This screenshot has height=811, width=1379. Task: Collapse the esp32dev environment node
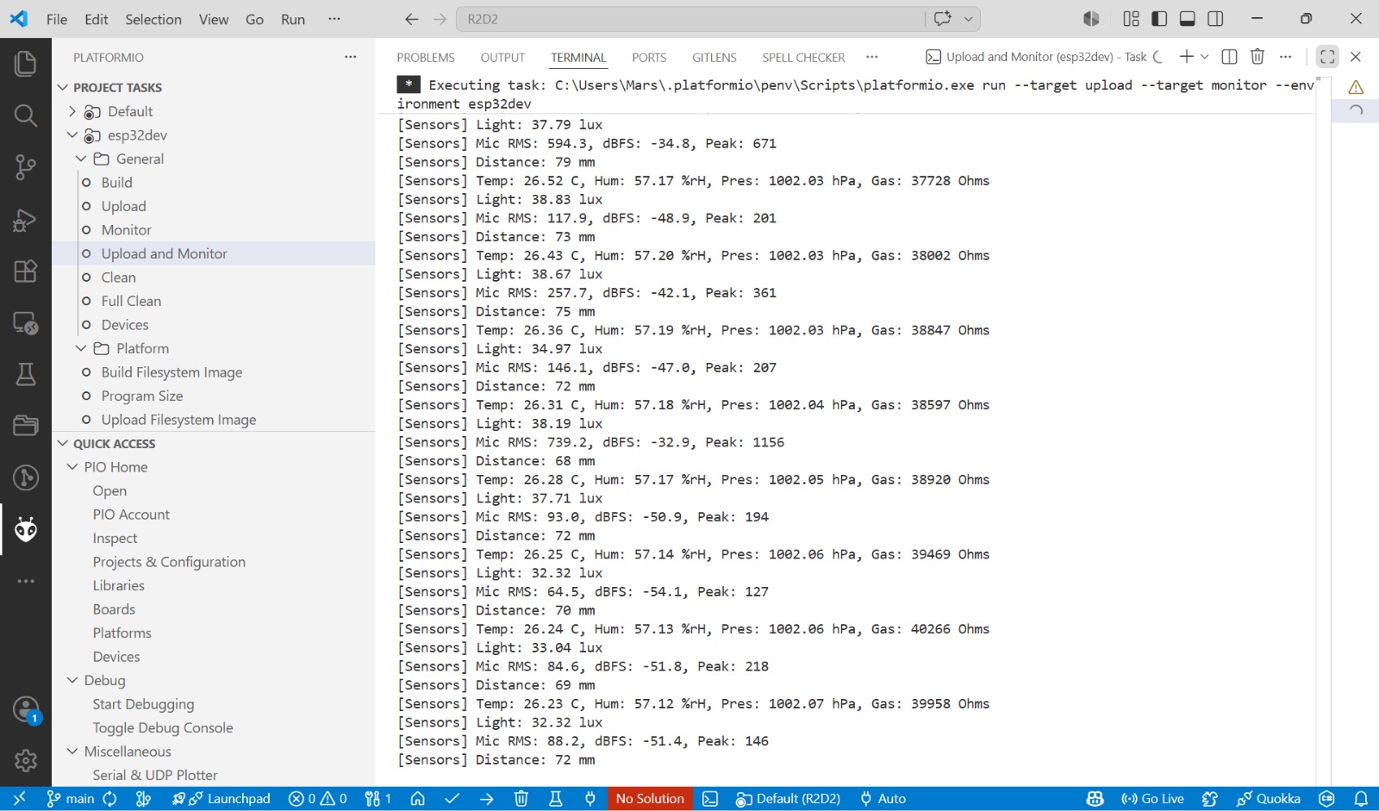tap(72, 135)
